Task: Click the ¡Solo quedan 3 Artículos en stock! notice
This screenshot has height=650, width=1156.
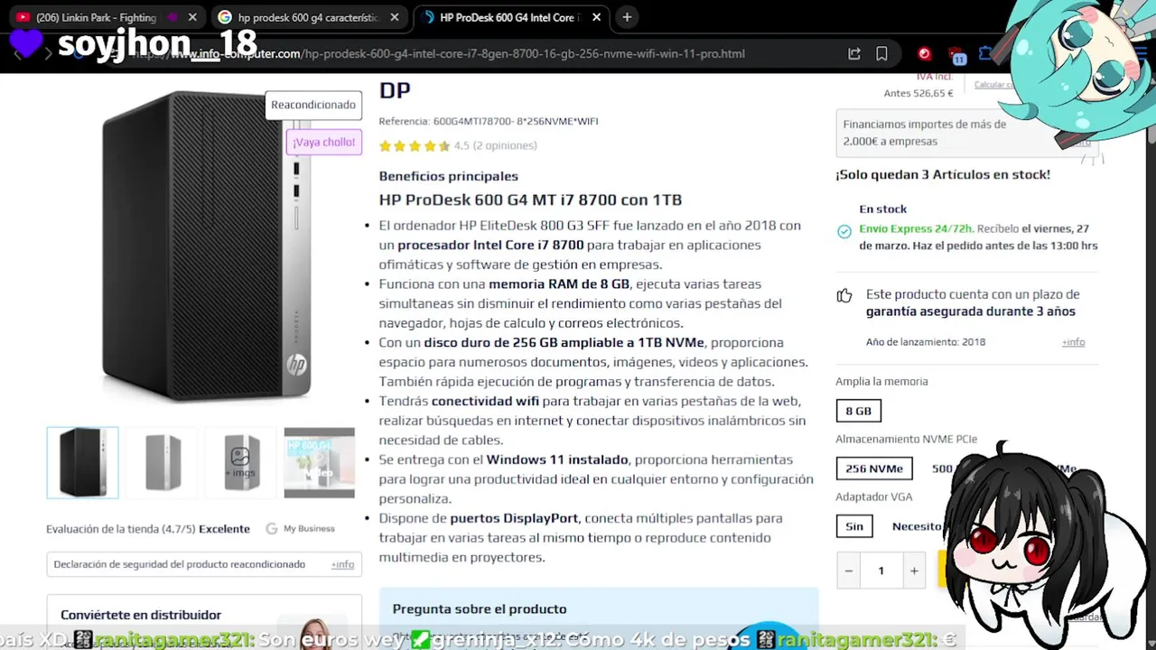Action: tap(943, 175)
